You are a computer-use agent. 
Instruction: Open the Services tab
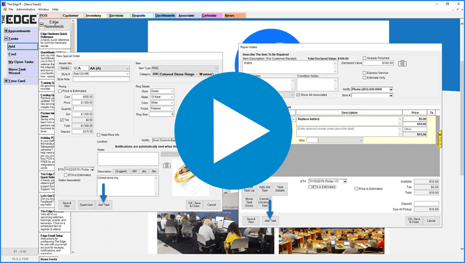119,16
